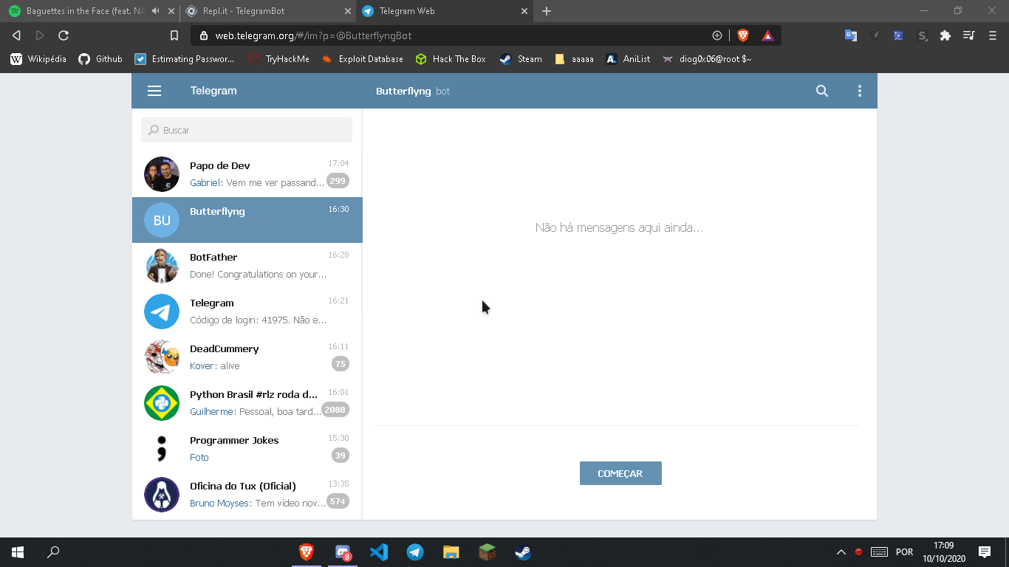Image resolution: width=1009 pixels, height=567 pixels.
Task: Click the S extension icon
Action: coord(922,35)
